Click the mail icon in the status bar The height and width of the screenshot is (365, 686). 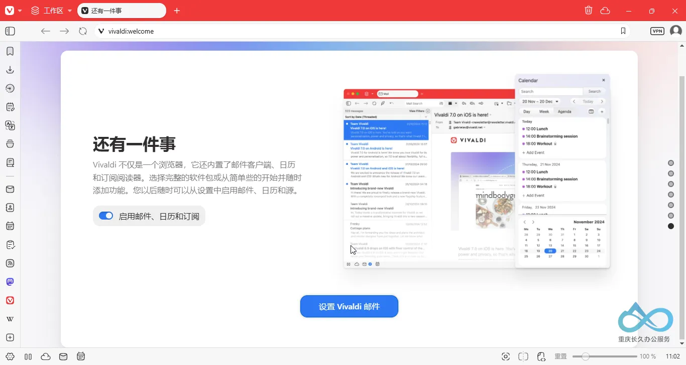pyautogui.click(x=63, y=356)
